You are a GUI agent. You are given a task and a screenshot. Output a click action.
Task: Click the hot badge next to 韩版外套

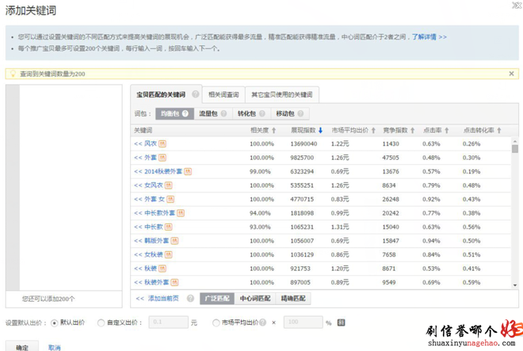175,241
